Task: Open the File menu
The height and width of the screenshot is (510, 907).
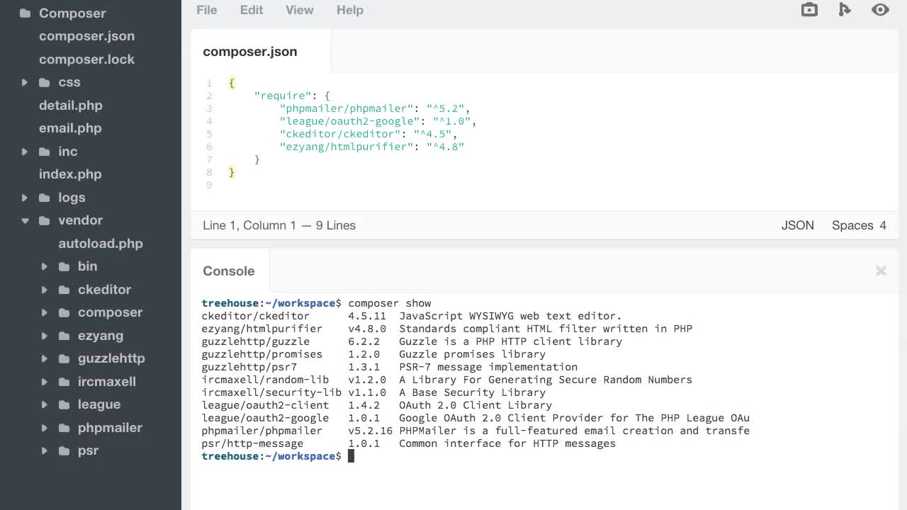Action: tap(206, 10)
